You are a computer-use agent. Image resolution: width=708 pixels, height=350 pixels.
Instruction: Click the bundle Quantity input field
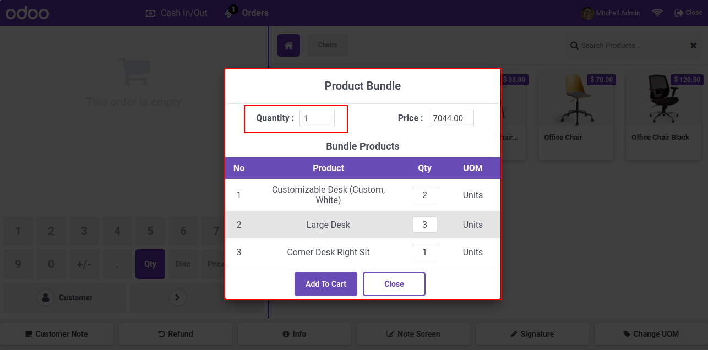[317, 118]
